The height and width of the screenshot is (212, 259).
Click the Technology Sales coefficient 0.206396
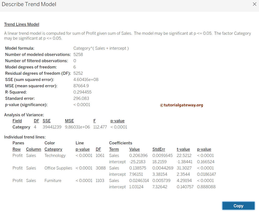coord(138,156)
